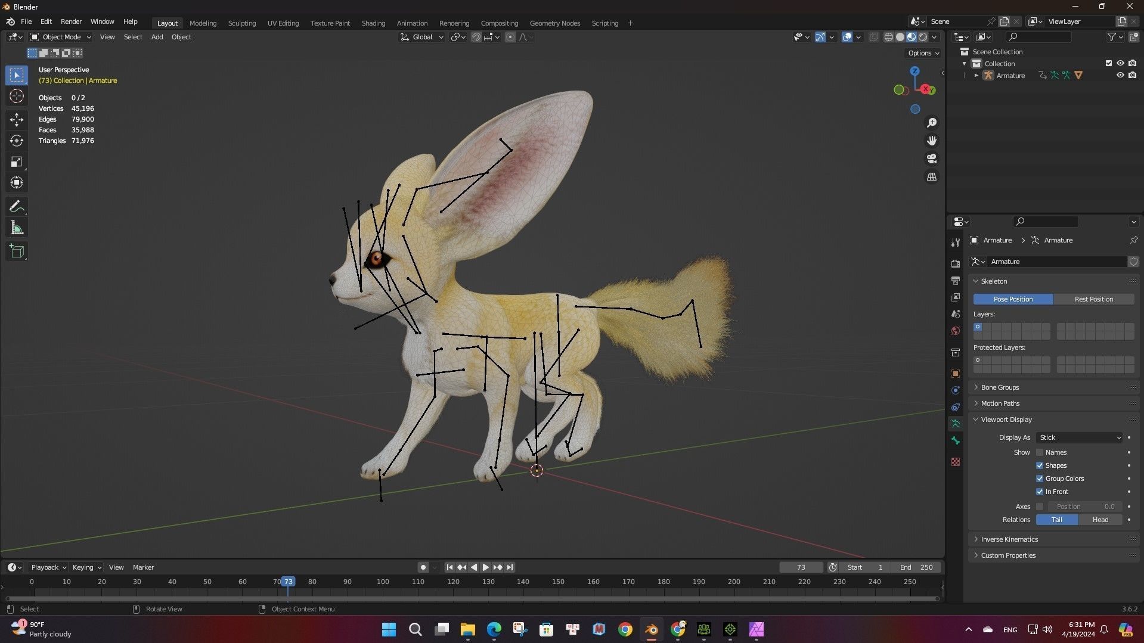Open the Render properties tab
1144x643 pixels.
956,263
